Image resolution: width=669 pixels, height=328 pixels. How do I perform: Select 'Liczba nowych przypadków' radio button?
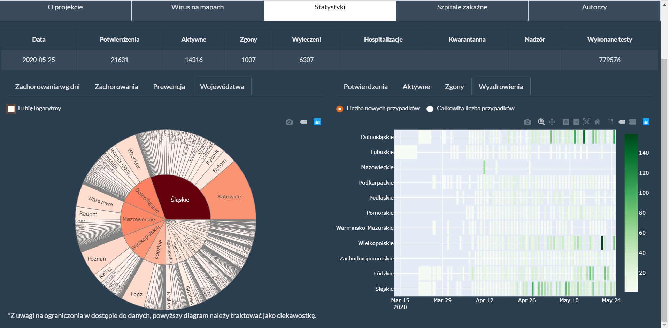(x=340, y=109)
